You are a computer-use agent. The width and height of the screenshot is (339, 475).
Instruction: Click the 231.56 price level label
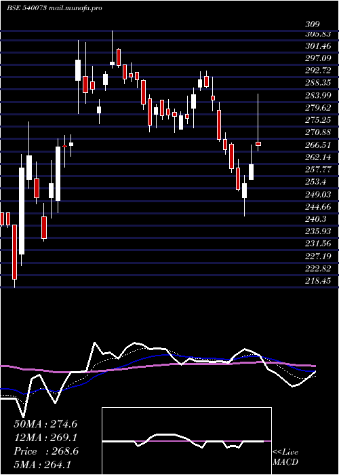318,244
